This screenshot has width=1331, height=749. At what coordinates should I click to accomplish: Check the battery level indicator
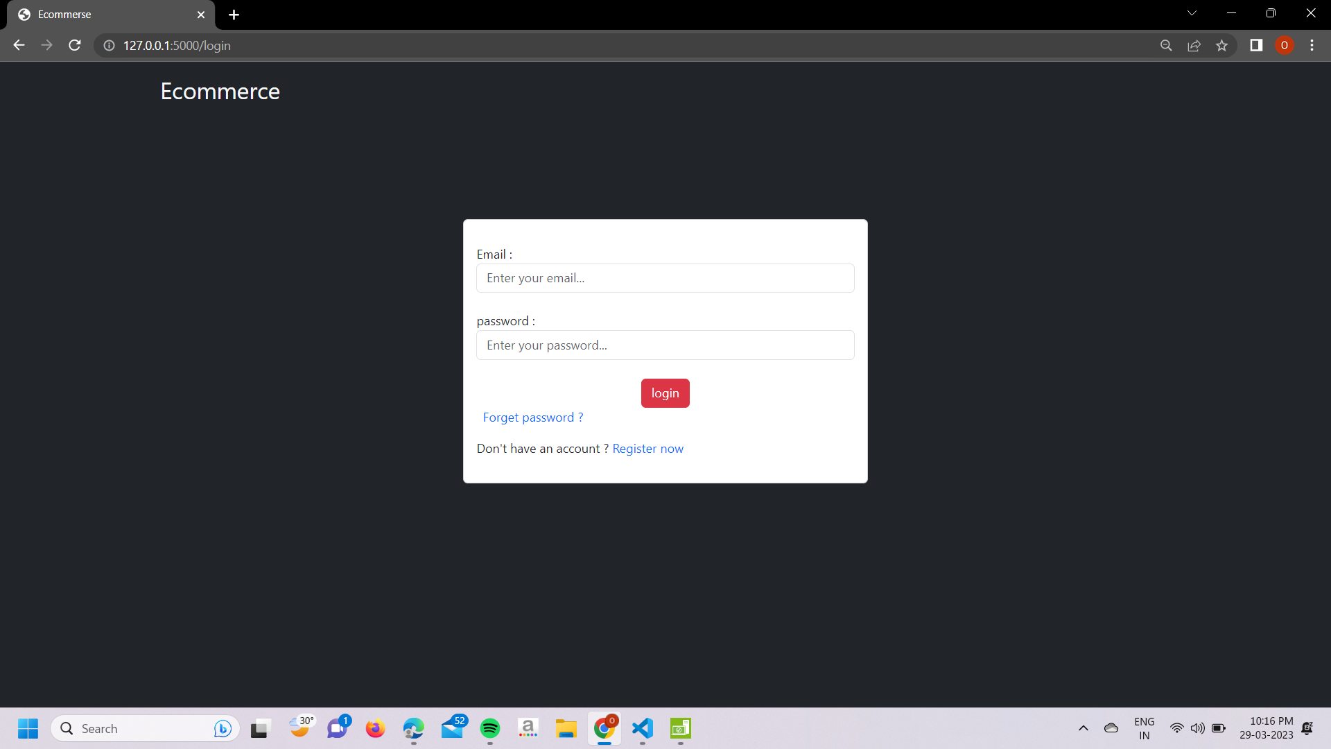tap(1218, 728)
